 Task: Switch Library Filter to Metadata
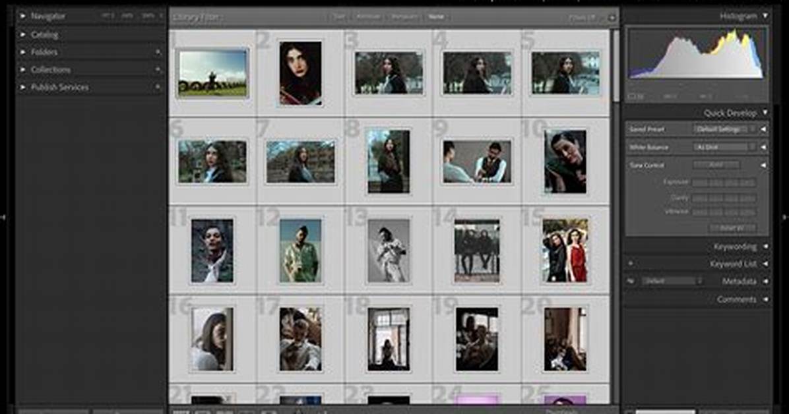[x=404, y=16]
